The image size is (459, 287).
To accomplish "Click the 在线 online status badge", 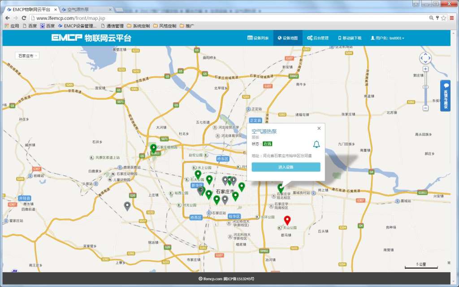I will coord(267,144).
